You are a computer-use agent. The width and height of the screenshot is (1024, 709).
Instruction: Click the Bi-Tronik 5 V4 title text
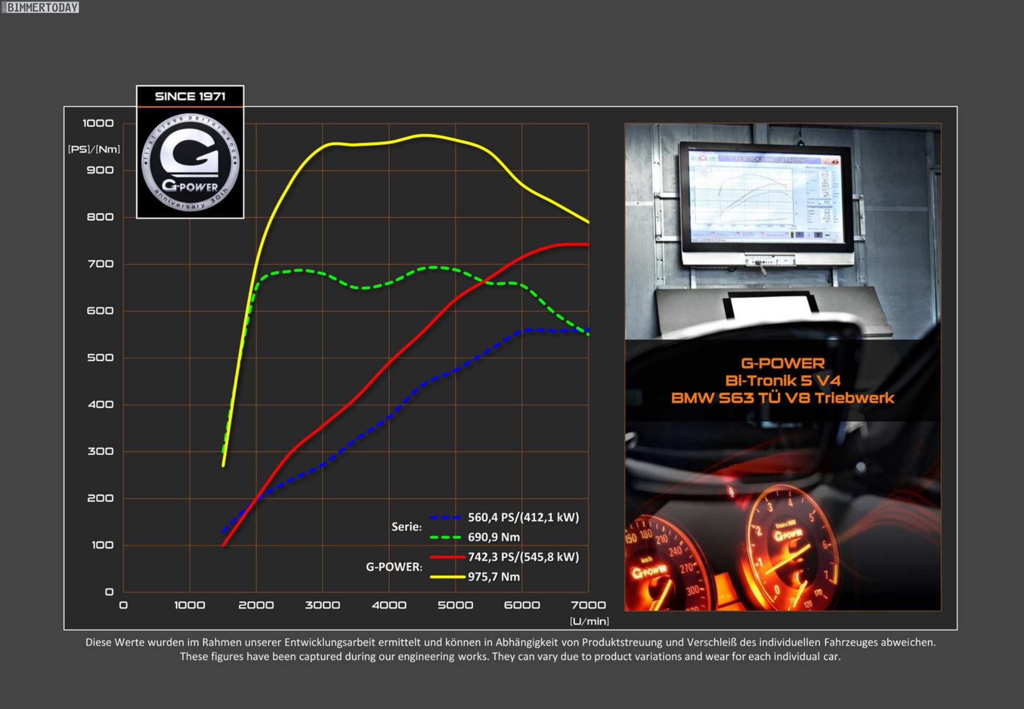tap(782, 380)
